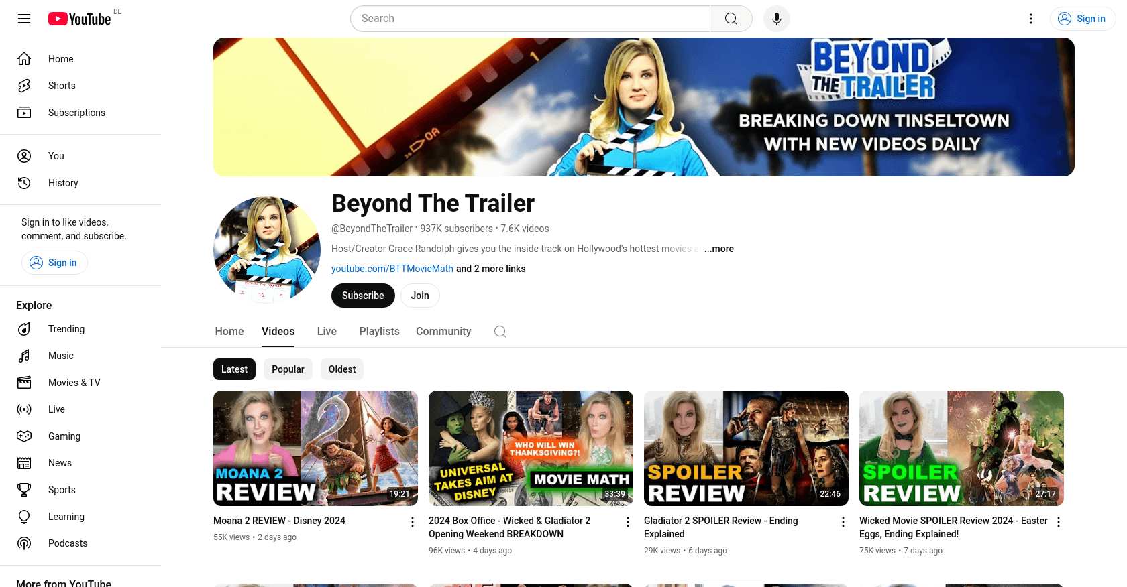The width and height of the screenshot is (1127, 587).
Task: Open the youtube.com/BTTMovieMath link
Action: click(392, 269)
